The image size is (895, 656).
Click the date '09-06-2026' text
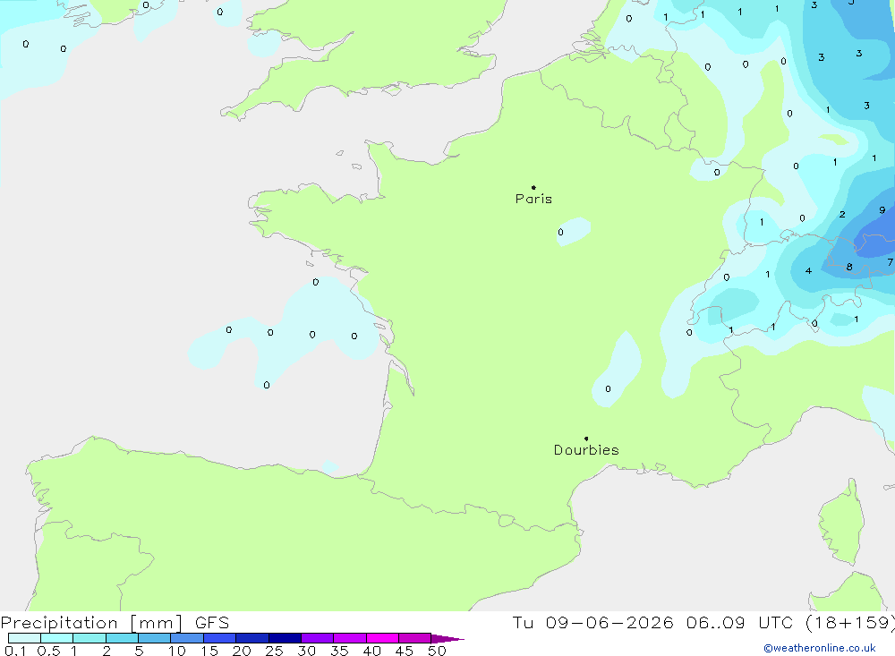609,622
